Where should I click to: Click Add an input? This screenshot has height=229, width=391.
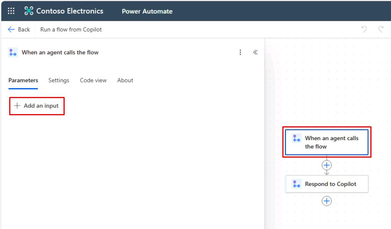[x=37, y=106]
